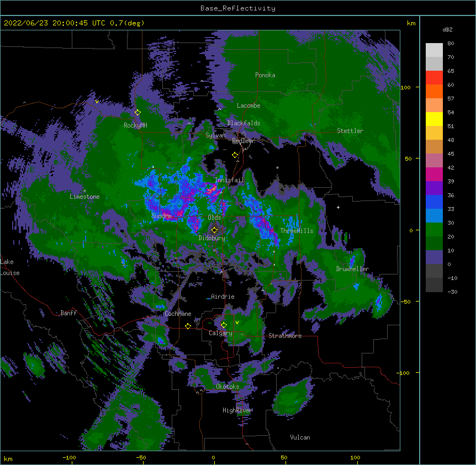This screenshot has width=476, height=465.
Task: Select the brown 45-48 dBZ legend swatch
Action: [x=434, y=146]
